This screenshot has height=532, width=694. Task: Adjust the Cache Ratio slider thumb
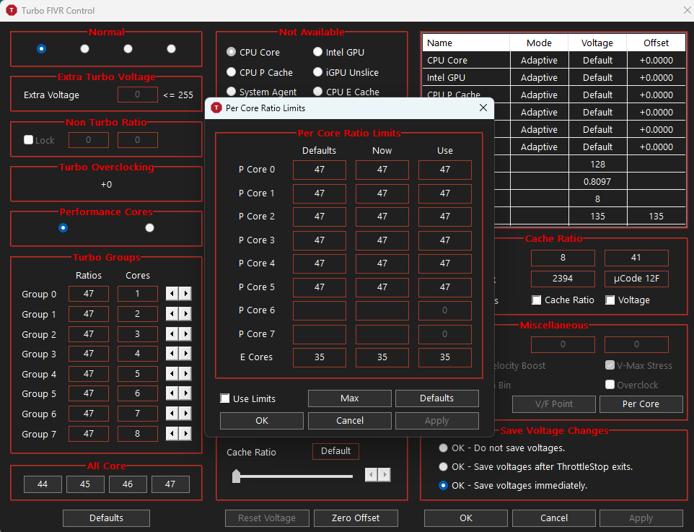(x=237, y=476)
